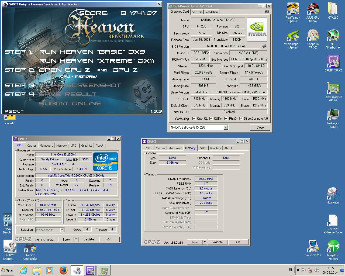Image resolution: width=345 pixels, height=276 pixels.
Task: Click OK in CPU-Z CPU window
Action: point(109,239)
